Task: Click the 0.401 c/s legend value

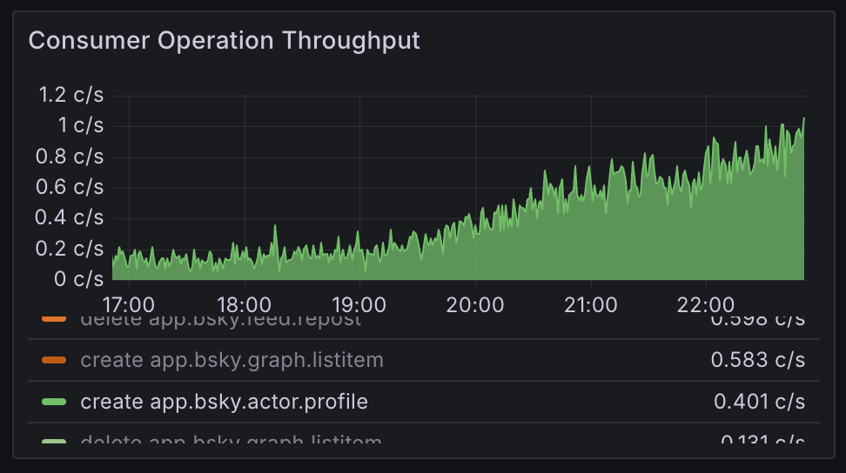Action: (759, 402)
